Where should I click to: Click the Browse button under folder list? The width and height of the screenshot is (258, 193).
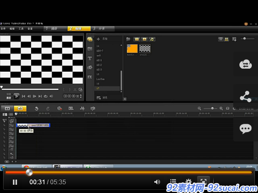click(102, 98)
